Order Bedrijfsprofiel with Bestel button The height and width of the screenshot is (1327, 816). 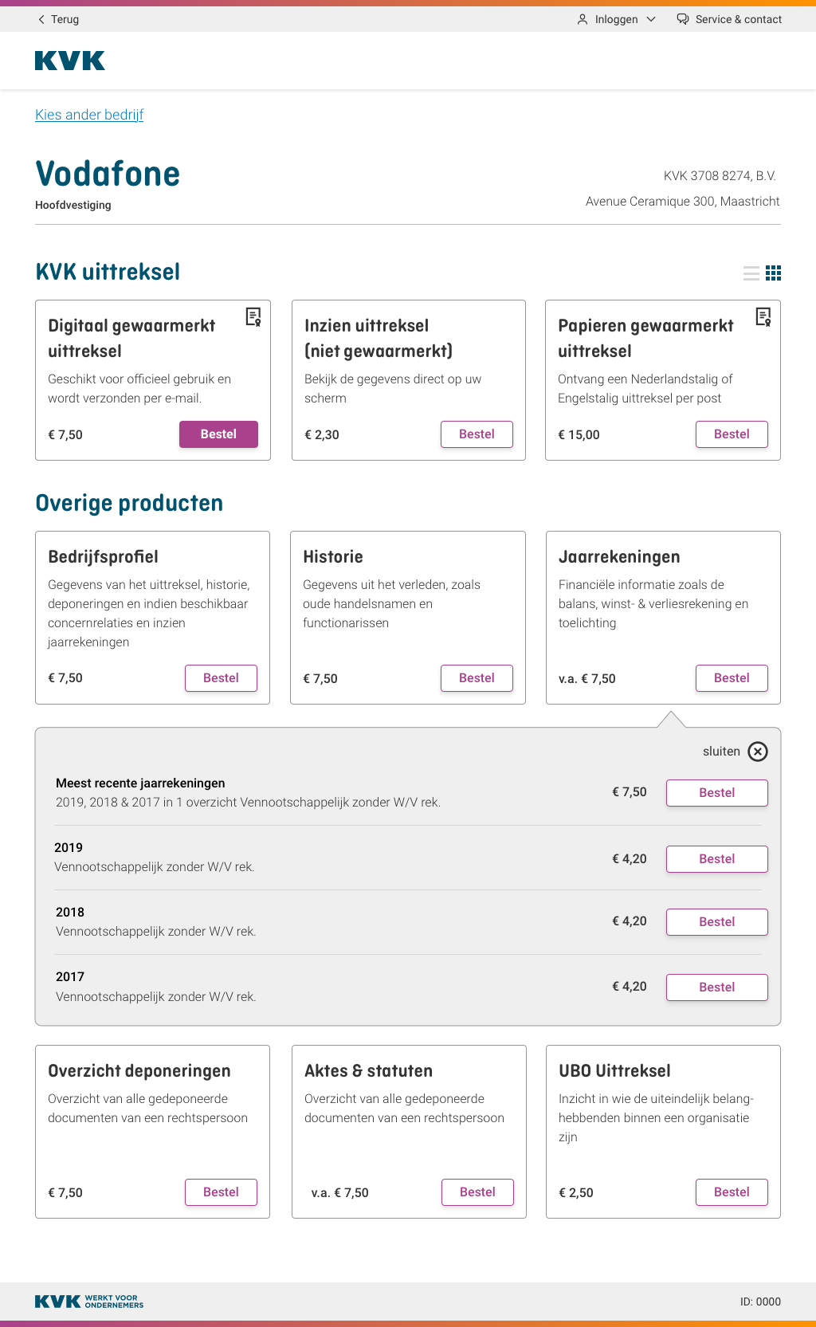pos(221,678)
